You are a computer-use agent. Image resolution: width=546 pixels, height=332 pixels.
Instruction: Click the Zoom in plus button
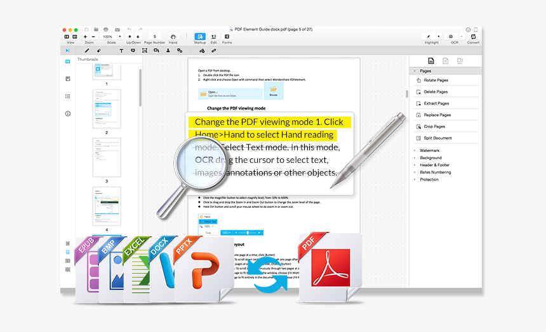pos(85,37)
